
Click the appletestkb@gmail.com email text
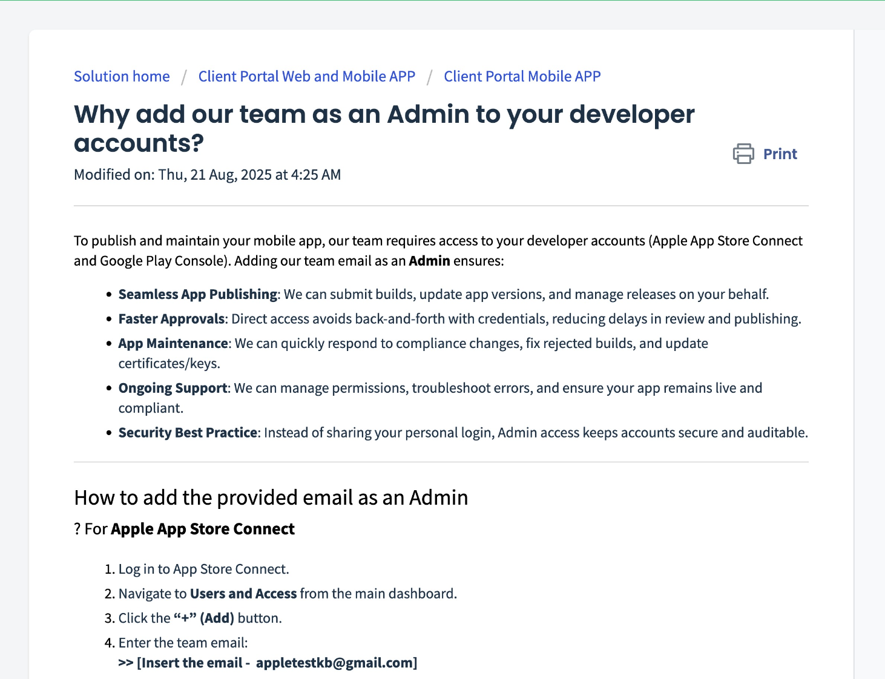[334, 663]
